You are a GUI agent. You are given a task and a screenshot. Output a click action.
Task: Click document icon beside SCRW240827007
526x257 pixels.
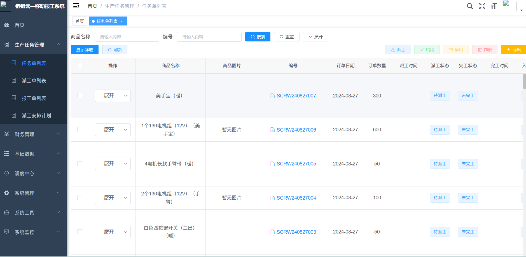(272, 96)
